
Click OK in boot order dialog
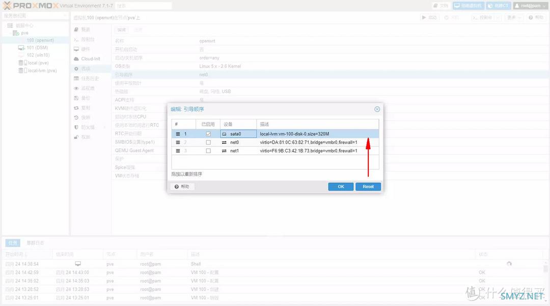(341, 187)
